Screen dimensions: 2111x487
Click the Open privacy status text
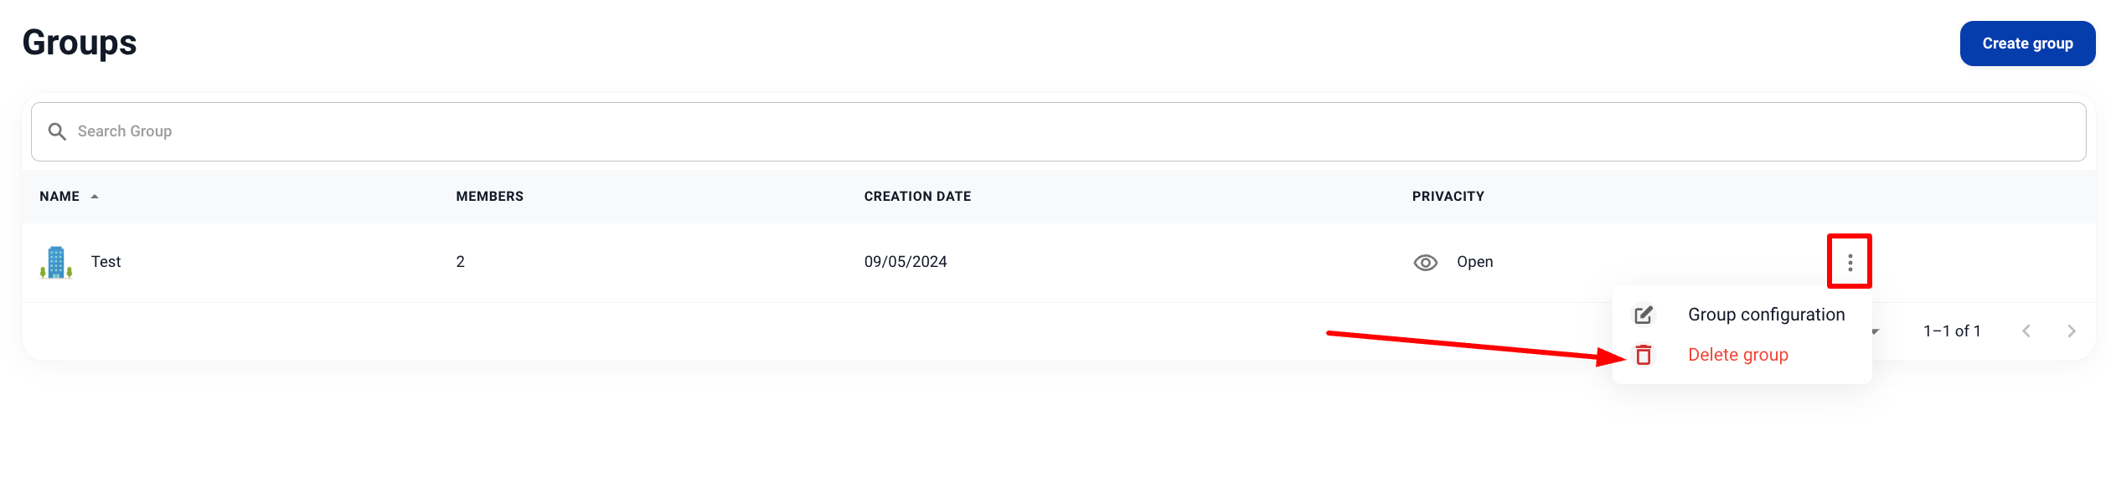(1474, 263)
